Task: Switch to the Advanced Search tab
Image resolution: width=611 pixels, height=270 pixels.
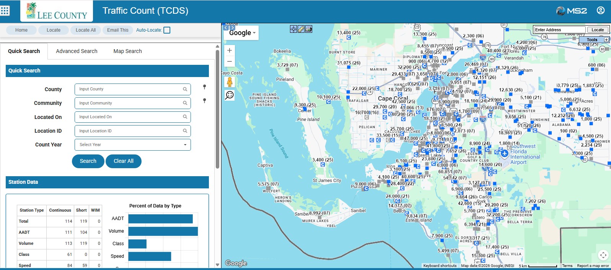Action: click(x=77, y=51)
